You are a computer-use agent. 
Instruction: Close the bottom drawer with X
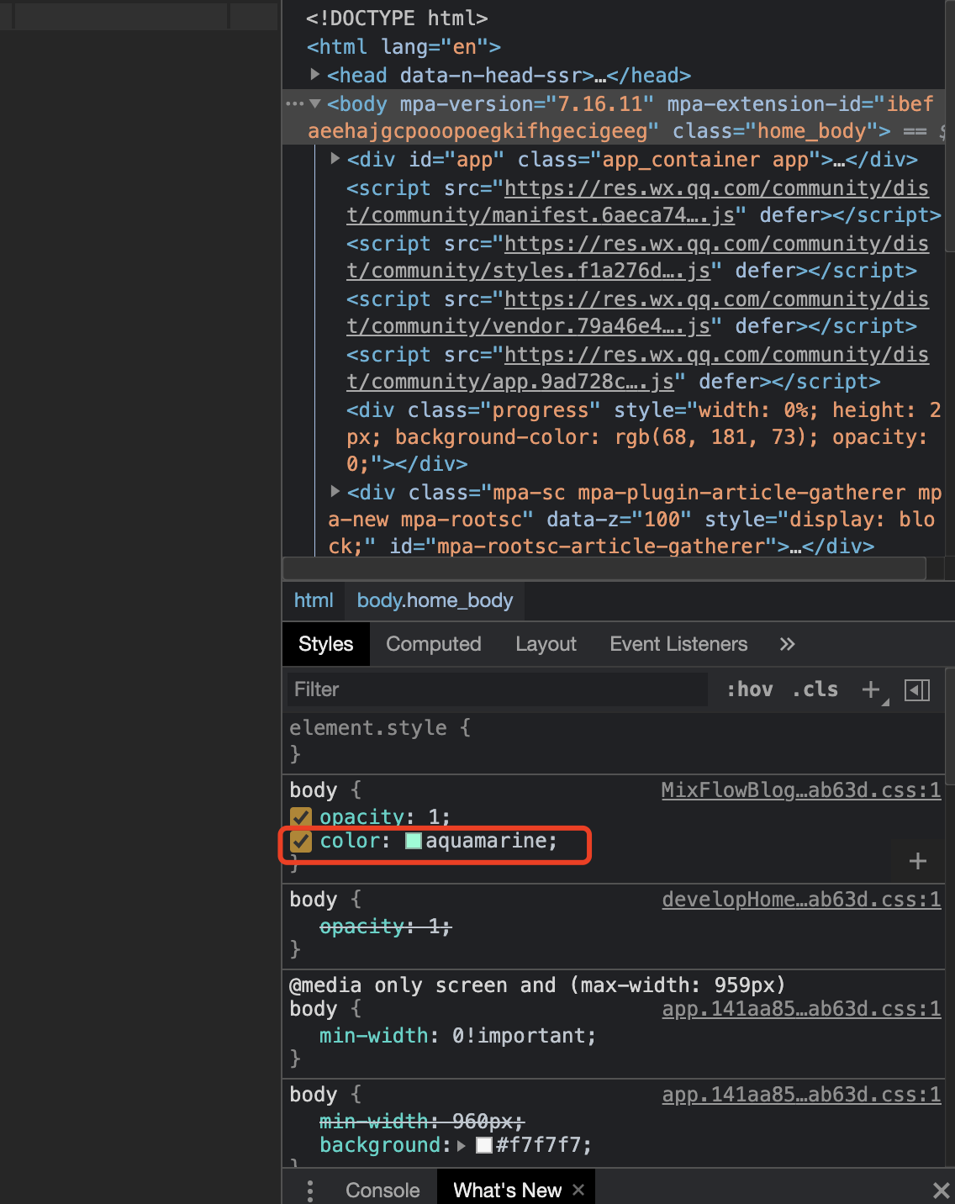coord(941,1190)
